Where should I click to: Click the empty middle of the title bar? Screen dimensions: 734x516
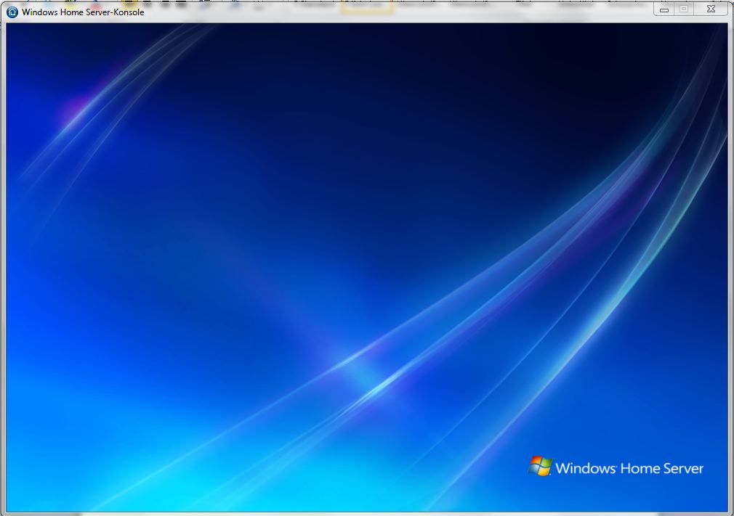(x=400, y=10)
